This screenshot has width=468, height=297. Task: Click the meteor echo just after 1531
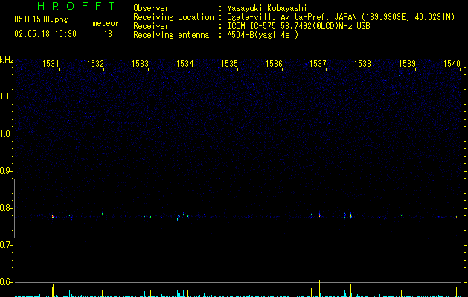53,217
